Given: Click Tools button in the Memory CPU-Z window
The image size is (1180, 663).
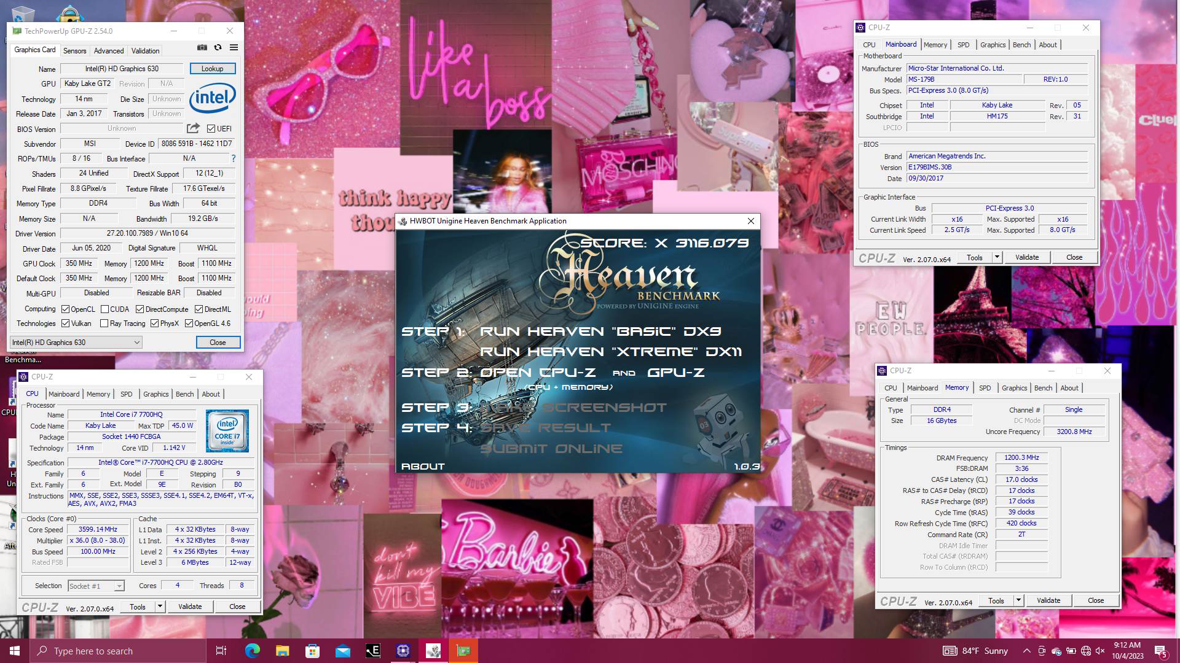Looking at the screenshot, I should pos(996,600).
